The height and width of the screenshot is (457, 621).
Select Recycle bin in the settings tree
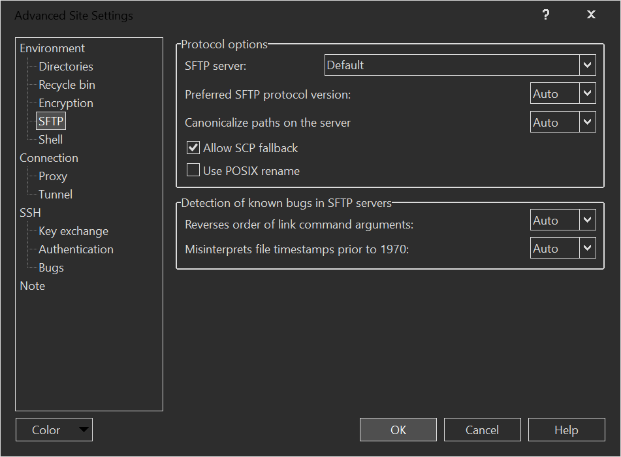point(67,85)
